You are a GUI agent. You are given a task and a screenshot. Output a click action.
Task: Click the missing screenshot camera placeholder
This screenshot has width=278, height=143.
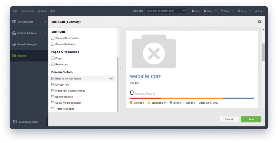pos(154,51)
